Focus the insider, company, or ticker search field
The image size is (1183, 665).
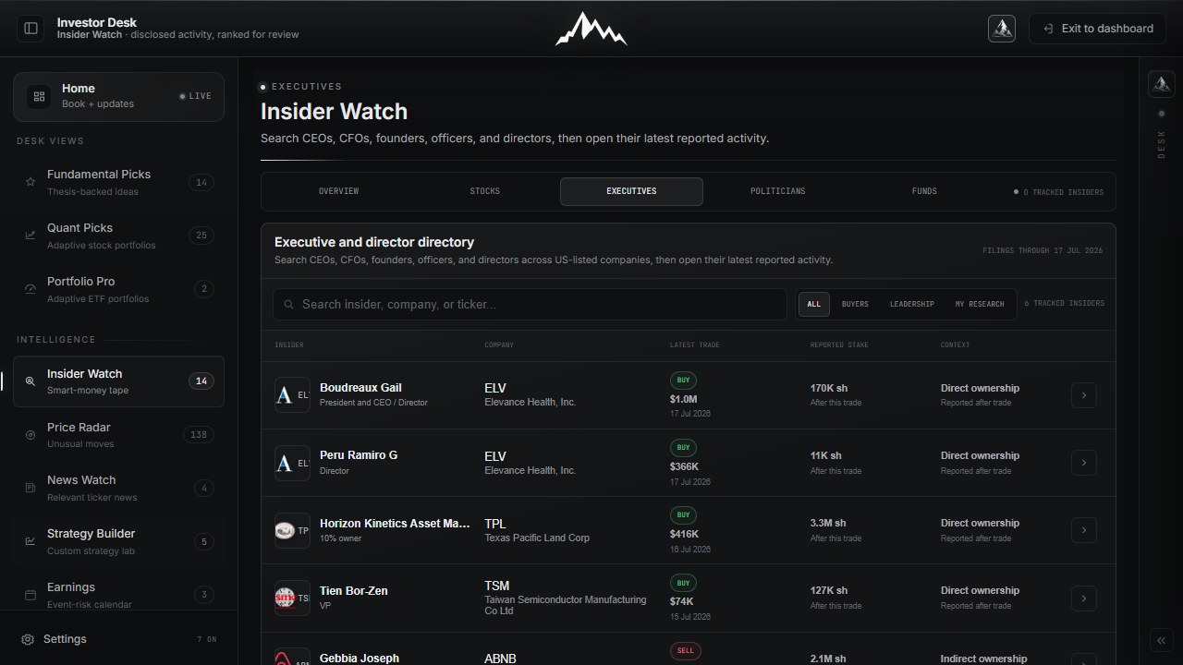(x=530, y=305)
